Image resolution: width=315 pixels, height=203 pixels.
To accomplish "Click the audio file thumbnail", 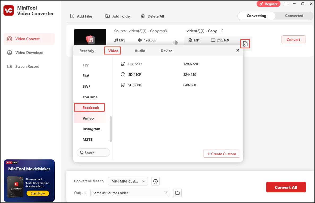I will tap(90, 37).
